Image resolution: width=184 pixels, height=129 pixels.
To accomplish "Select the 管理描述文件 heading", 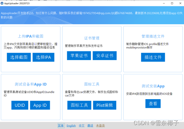I will click(x=153, y=36).
